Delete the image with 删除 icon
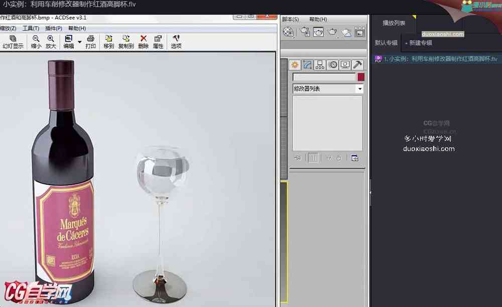The width and height of the screenshot is (502, 307). pos(144,42)
